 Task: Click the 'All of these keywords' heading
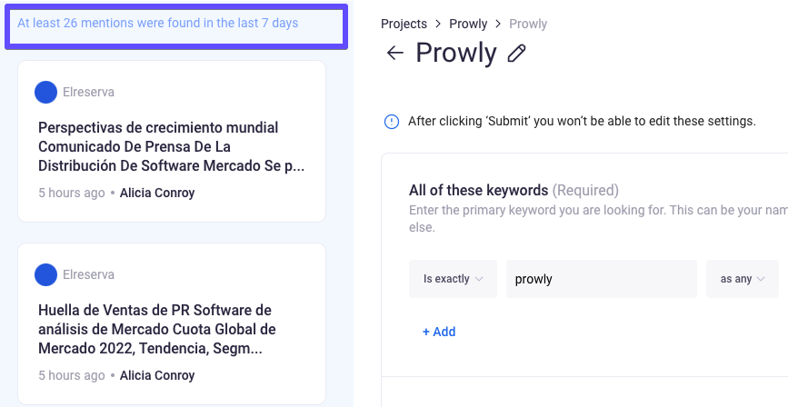coord(478,190)
